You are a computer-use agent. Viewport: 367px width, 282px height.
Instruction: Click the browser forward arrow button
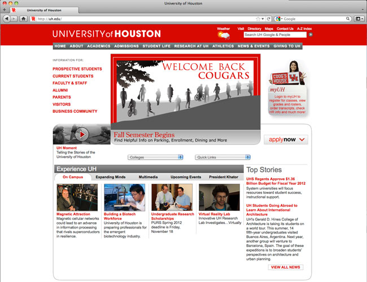(x=14, y=19)
